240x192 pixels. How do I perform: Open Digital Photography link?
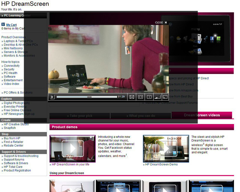[x=16, y=103]
